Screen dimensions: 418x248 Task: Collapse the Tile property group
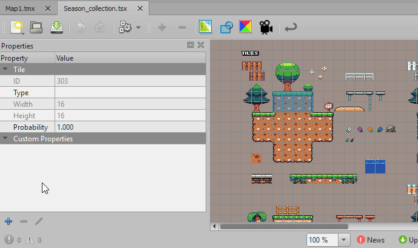5,70
